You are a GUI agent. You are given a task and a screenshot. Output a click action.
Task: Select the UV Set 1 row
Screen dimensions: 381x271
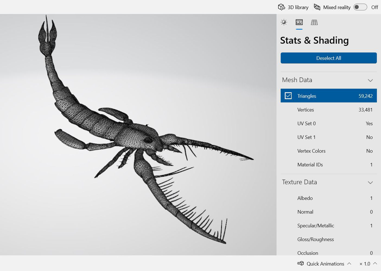point(329,137)
